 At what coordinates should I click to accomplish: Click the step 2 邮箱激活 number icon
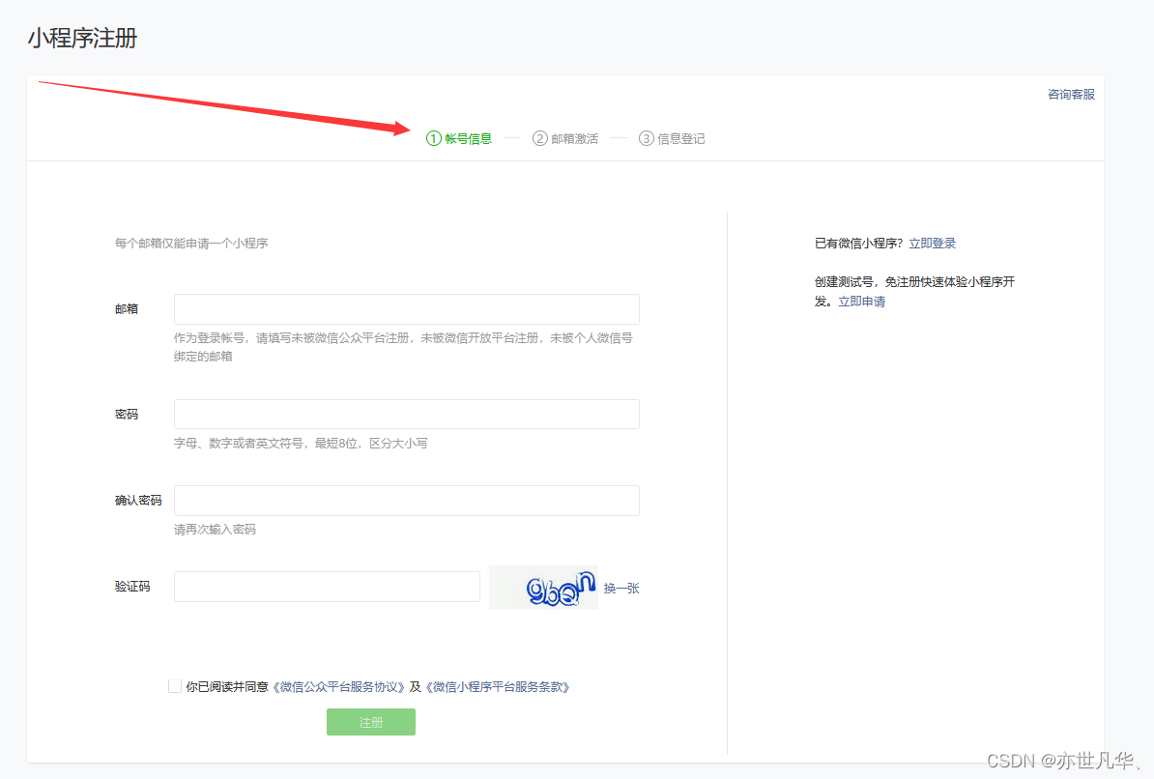click(540, 138)
